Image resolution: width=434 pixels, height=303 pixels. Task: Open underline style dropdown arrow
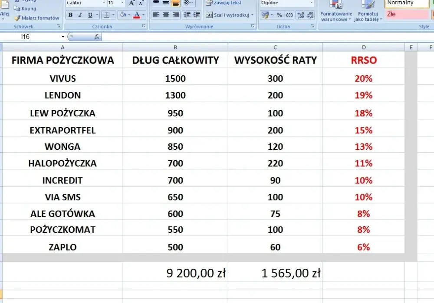point(97,15)
